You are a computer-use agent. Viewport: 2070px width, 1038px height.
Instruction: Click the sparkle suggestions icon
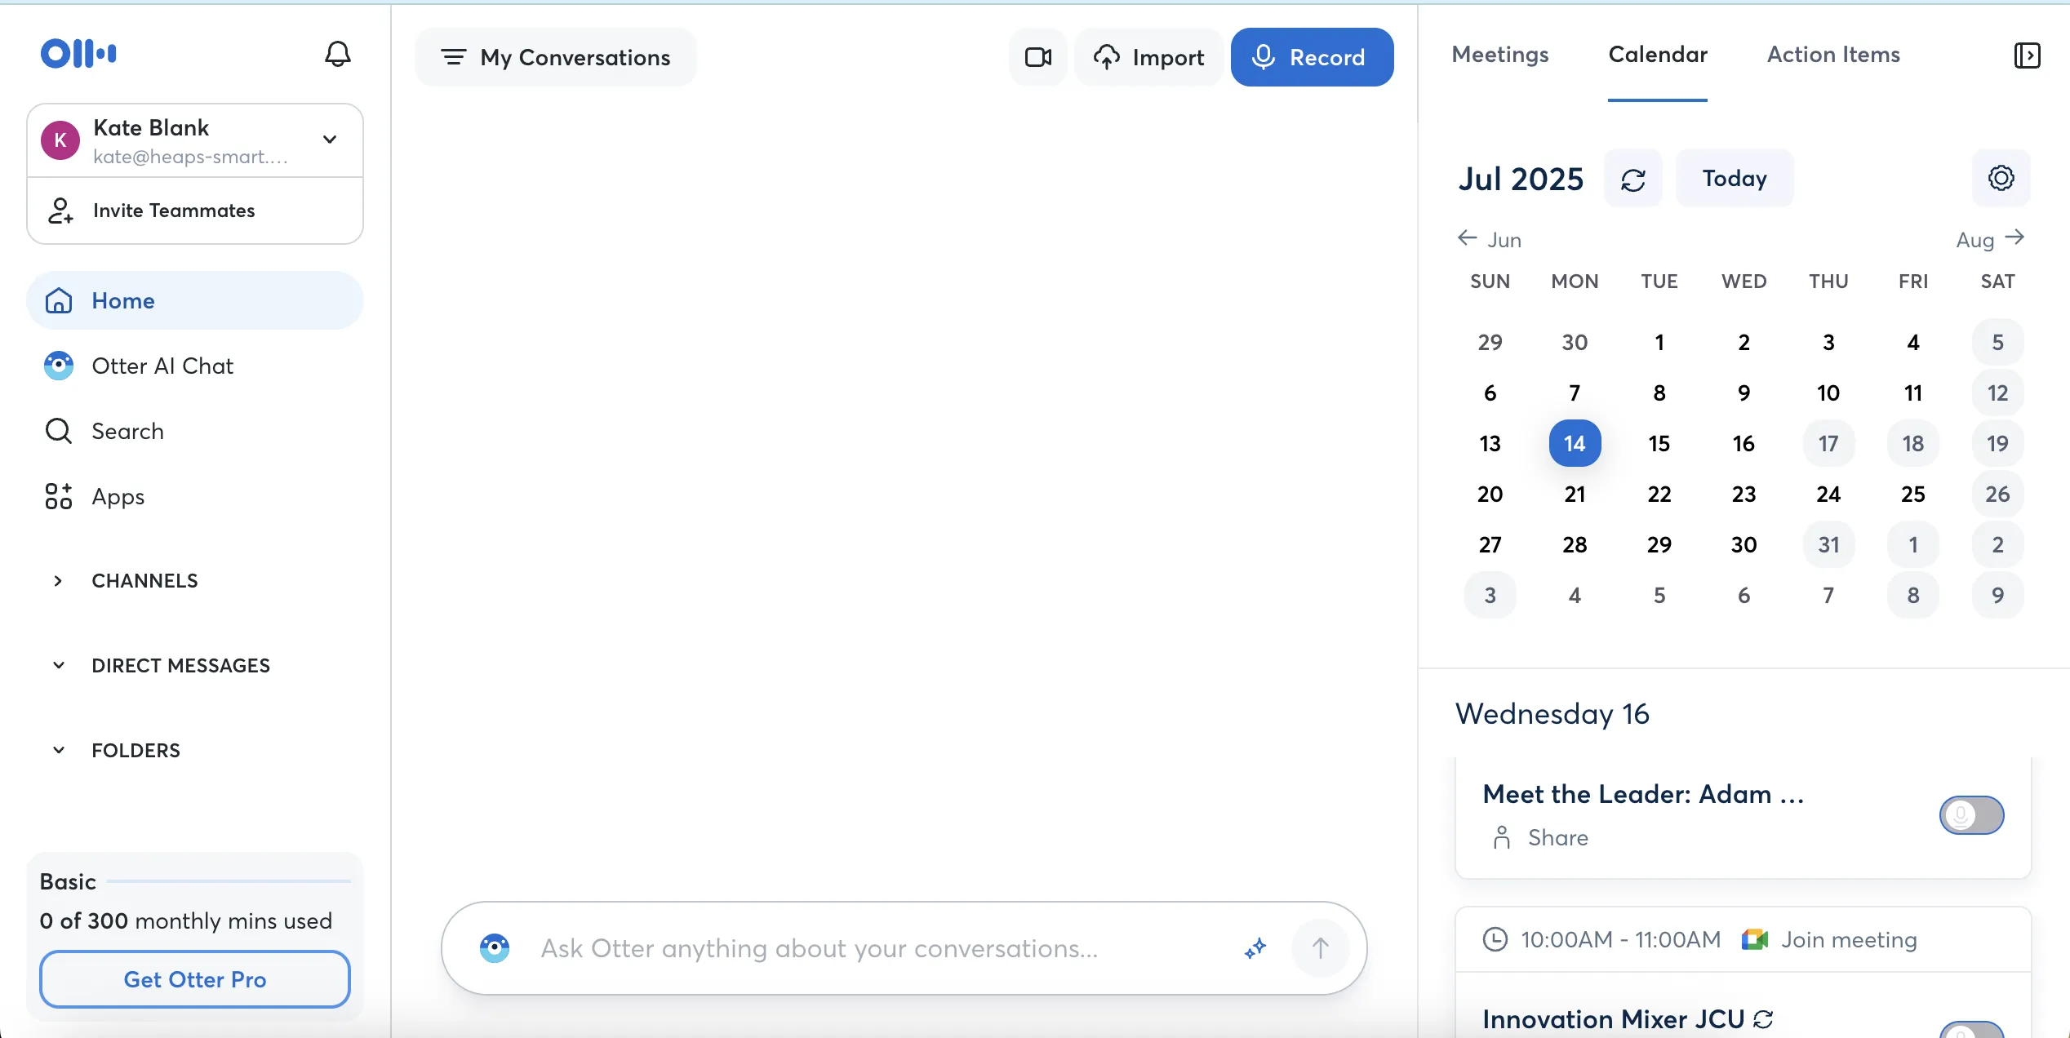(1255, 948)
